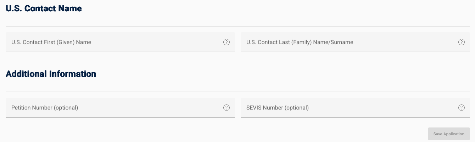
Task: Click the SEVIS Number question mark icon
Action: tap(462, 108)
